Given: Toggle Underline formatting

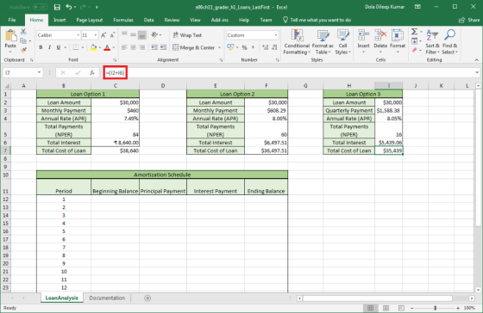Looking at the screenshot, I should 59,47.
